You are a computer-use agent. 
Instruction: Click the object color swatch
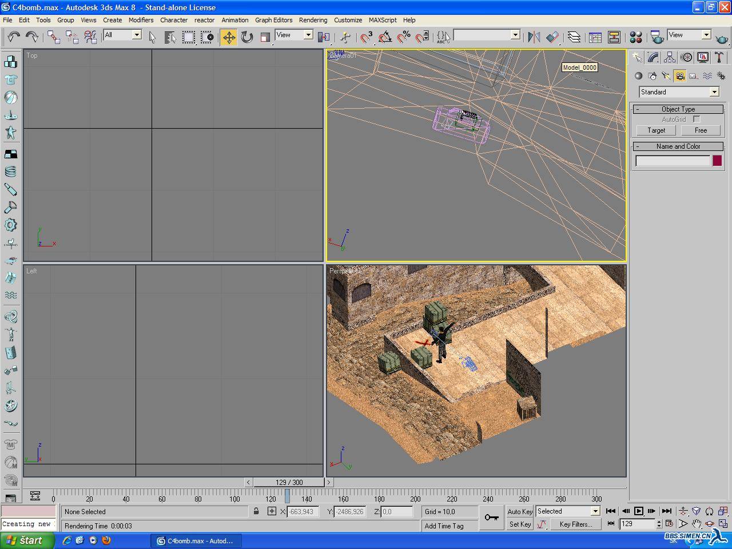pos(717,161)
